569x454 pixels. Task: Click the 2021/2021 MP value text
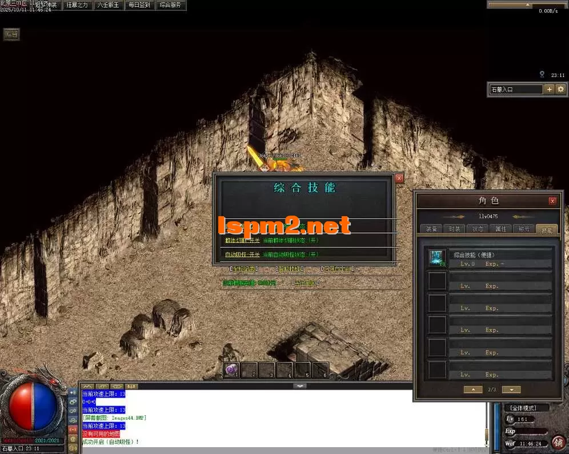coord(47,440)
